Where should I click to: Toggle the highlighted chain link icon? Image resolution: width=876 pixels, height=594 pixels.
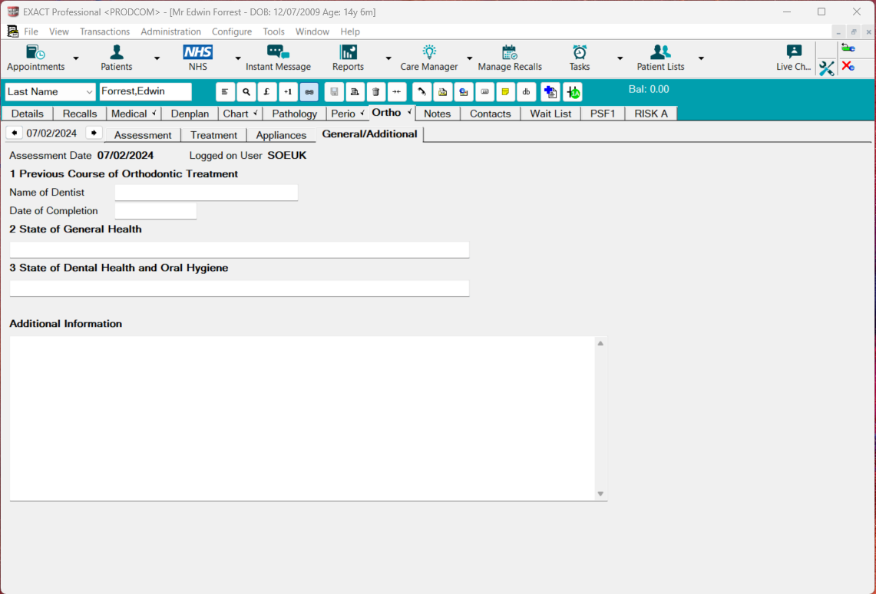pos(309,92)
